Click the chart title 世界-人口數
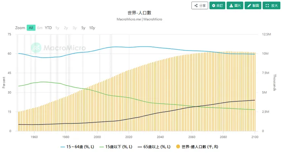This screenshot has width=282, height=153. tap(141, 12)
